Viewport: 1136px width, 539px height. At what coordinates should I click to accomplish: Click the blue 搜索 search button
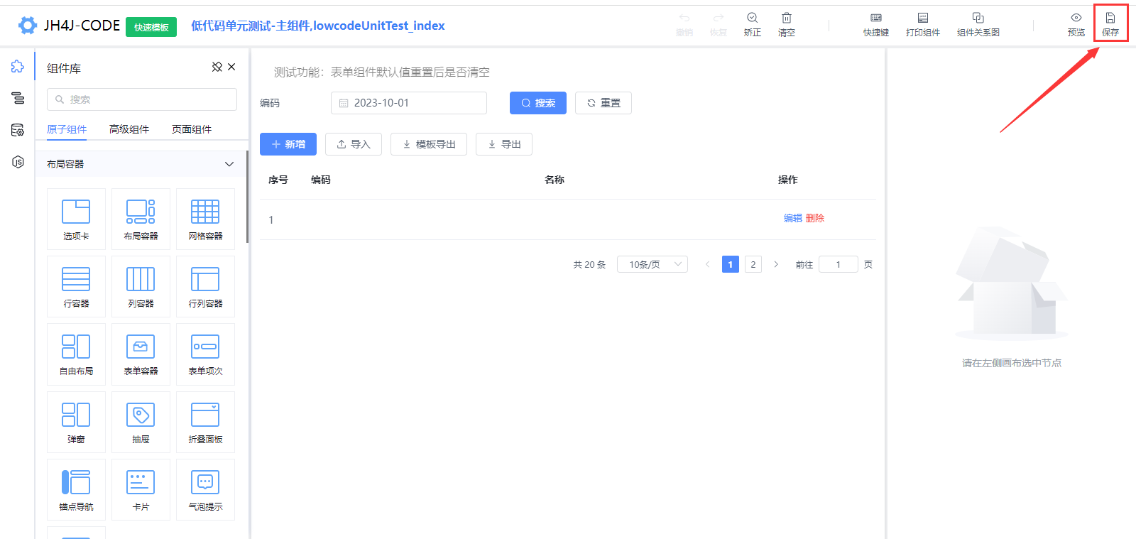[538, 103]
